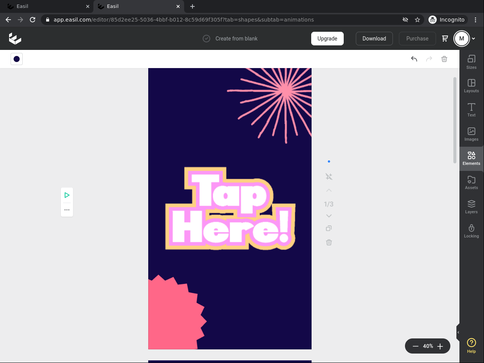Viewport: 484px width, 363px height.
Task: Expand the collapsed side panel arrow
Action: tap(458, 332)
